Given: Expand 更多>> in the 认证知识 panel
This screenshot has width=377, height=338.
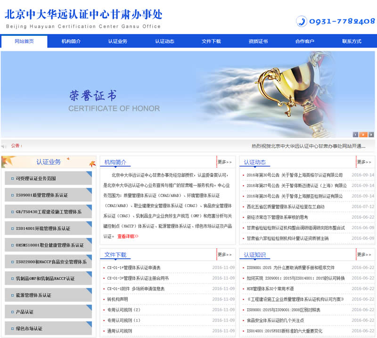Looking at the screenshot, I should (x=364, y=255).
